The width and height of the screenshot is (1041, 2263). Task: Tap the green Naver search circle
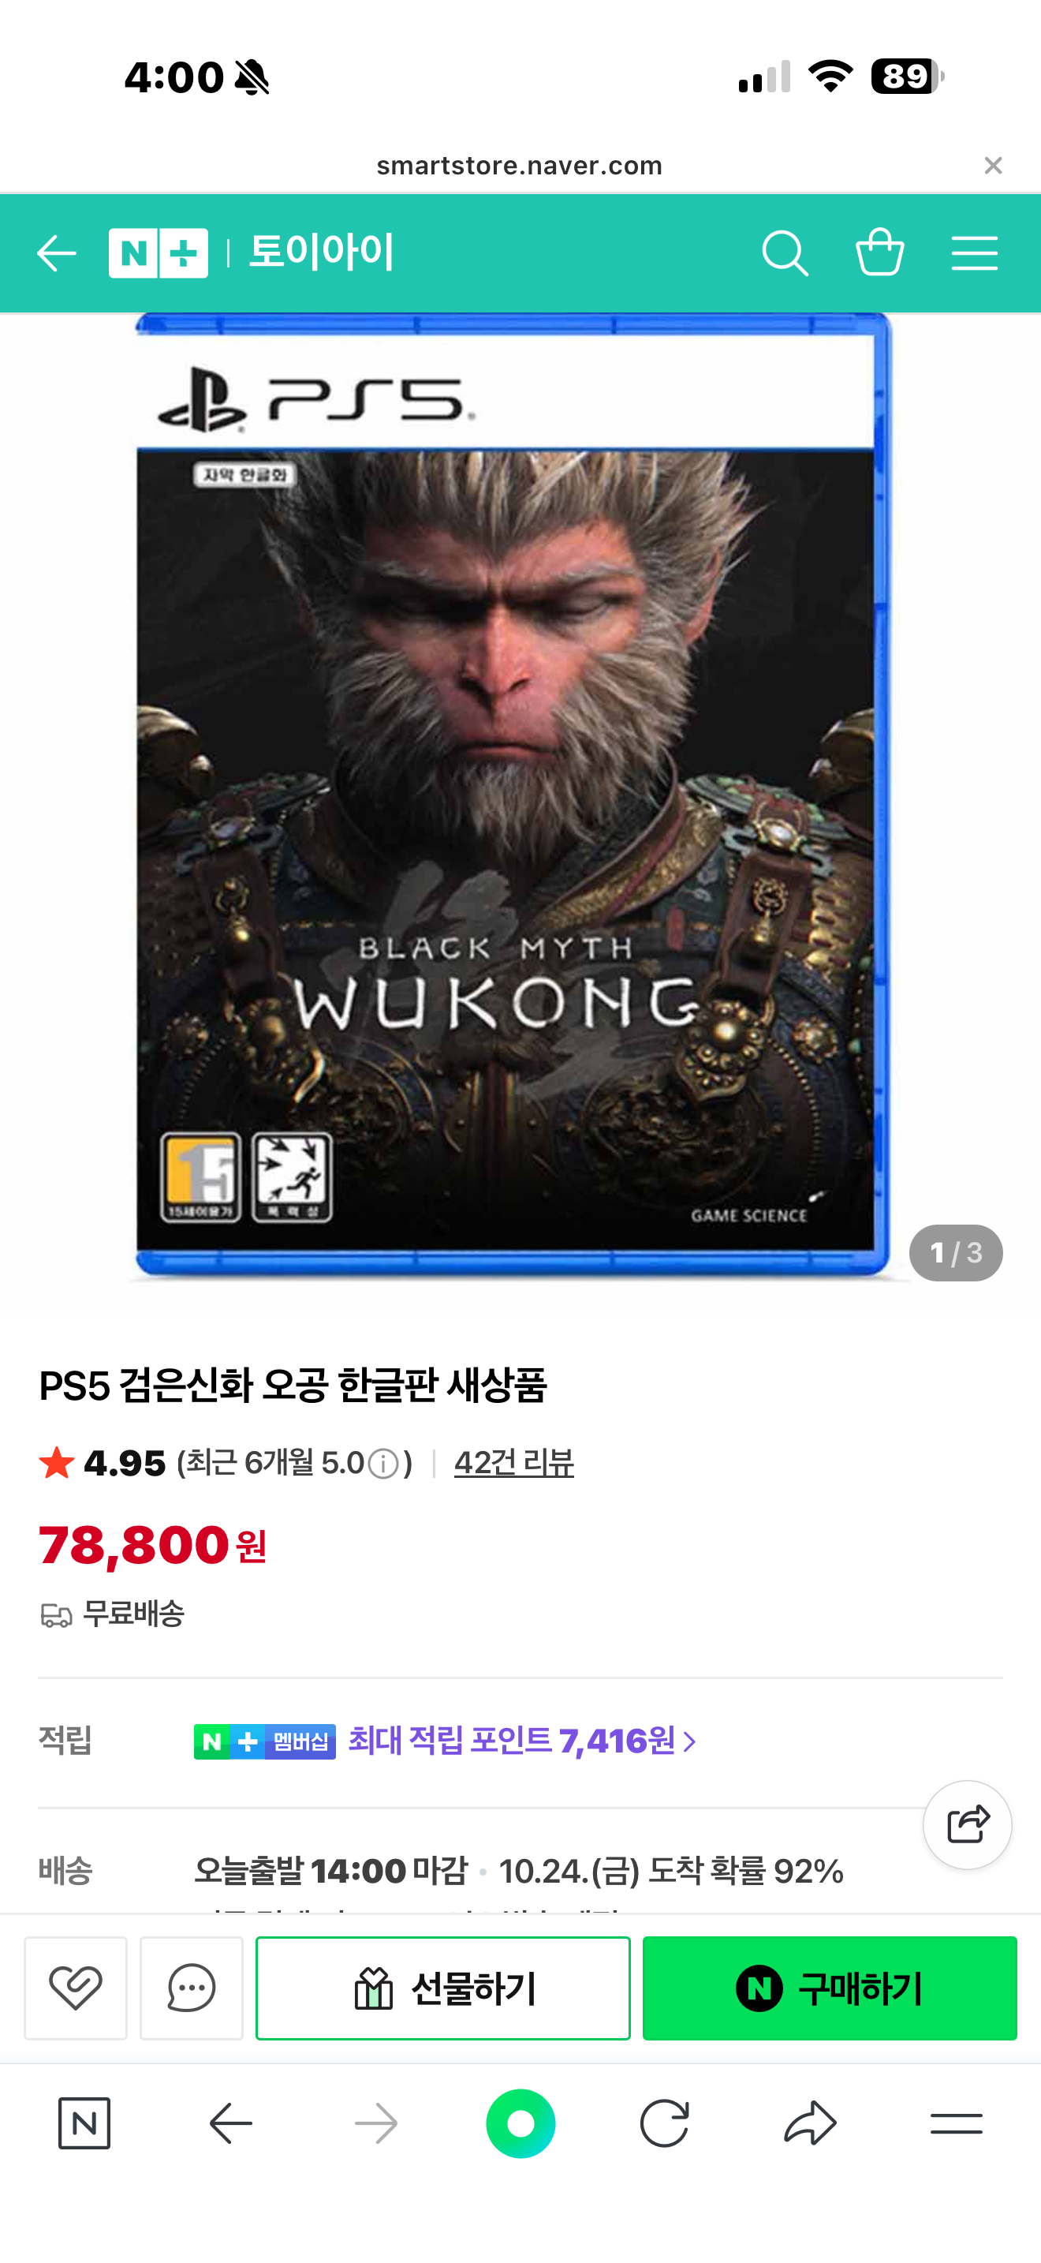520,2123
